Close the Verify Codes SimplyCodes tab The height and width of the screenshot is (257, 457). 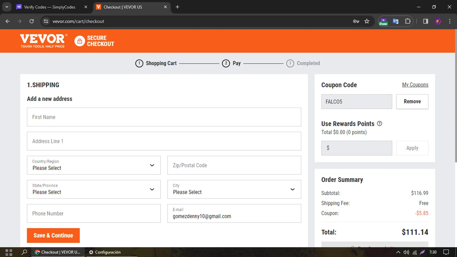tap(86, 7)
